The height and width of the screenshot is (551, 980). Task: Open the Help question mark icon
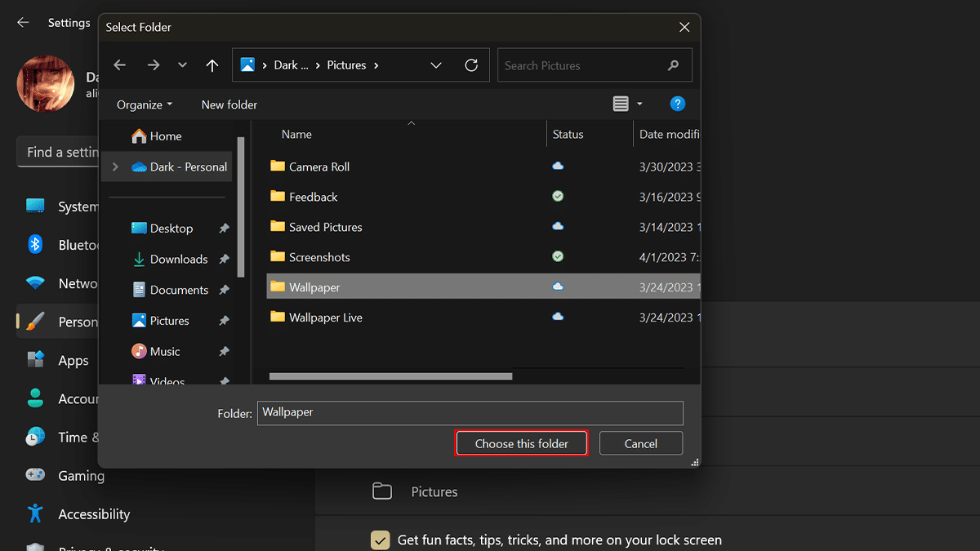pos(677,104)
